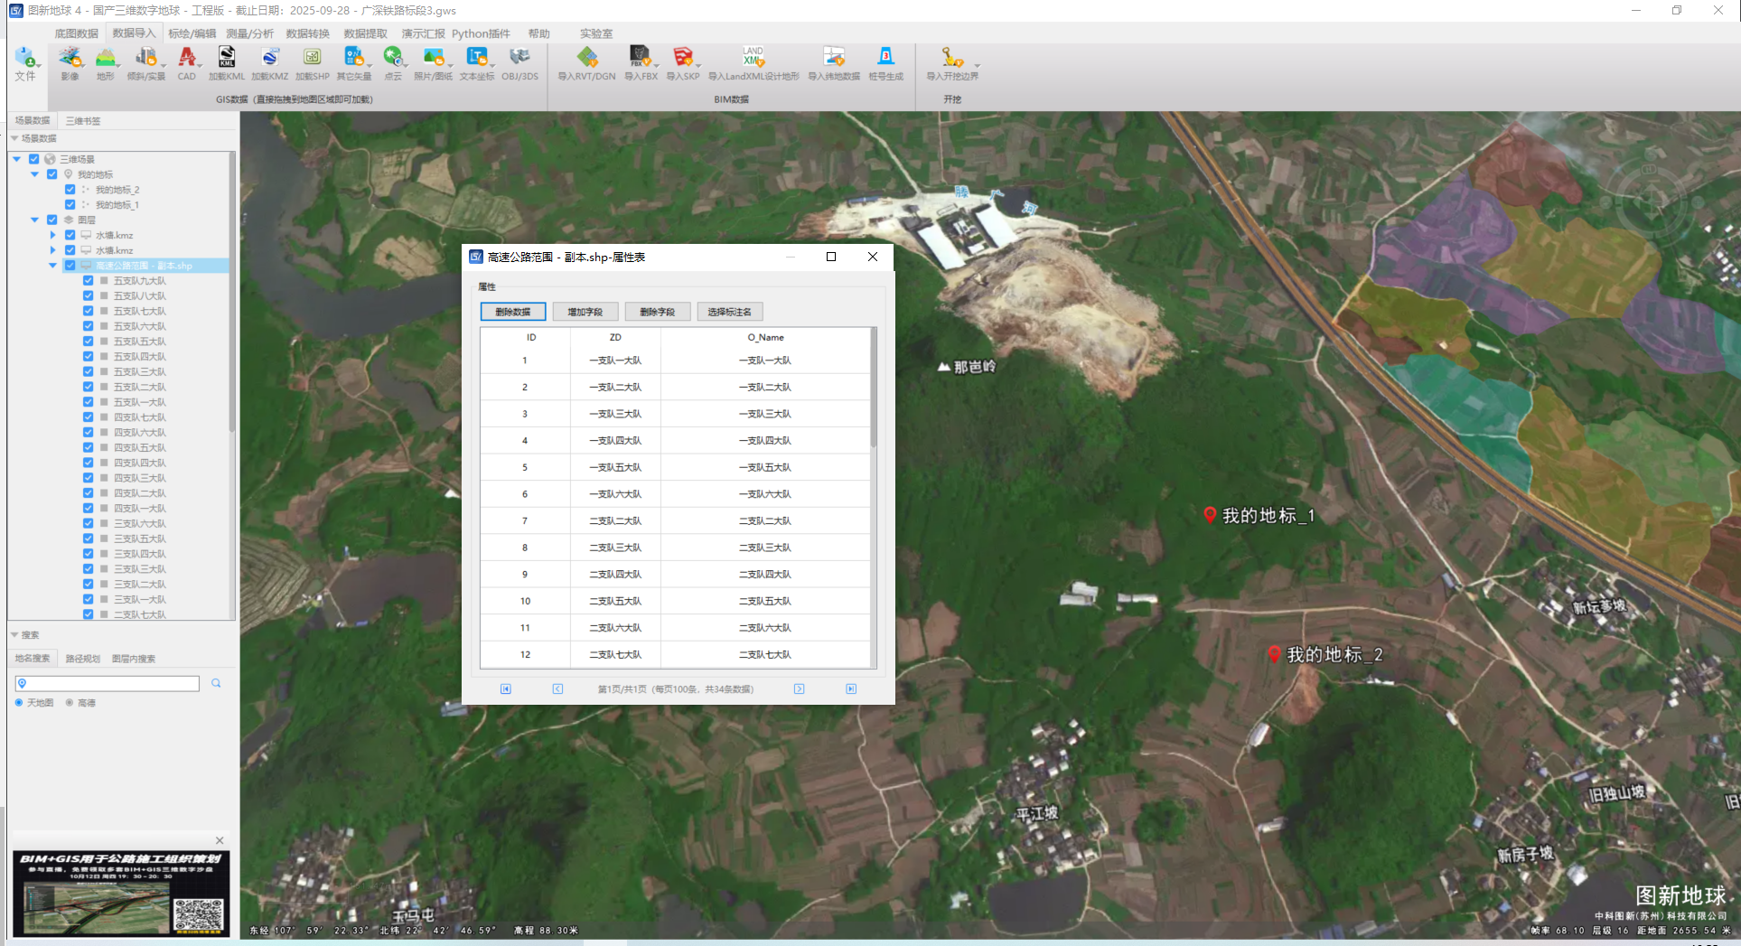Image resolution: width=1741 pixels, height=946 pixels.
Task: Click the 倾斜/实景 oblique model icon
Action: [x=145, y=58]
